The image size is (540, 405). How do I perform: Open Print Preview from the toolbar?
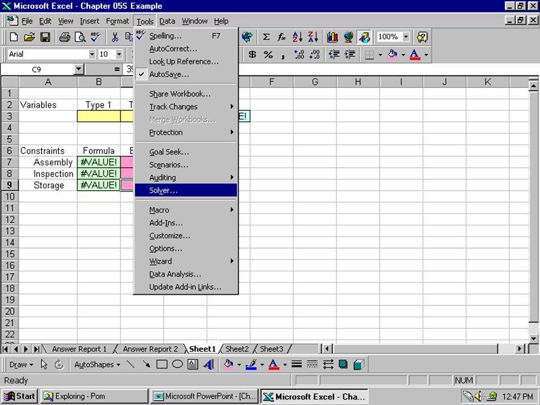coord(80,37)
